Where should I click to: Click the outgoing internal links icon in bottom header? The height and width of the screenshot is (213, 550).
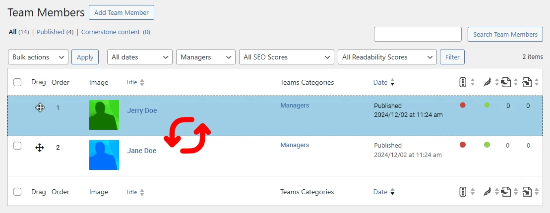point(505,192)
